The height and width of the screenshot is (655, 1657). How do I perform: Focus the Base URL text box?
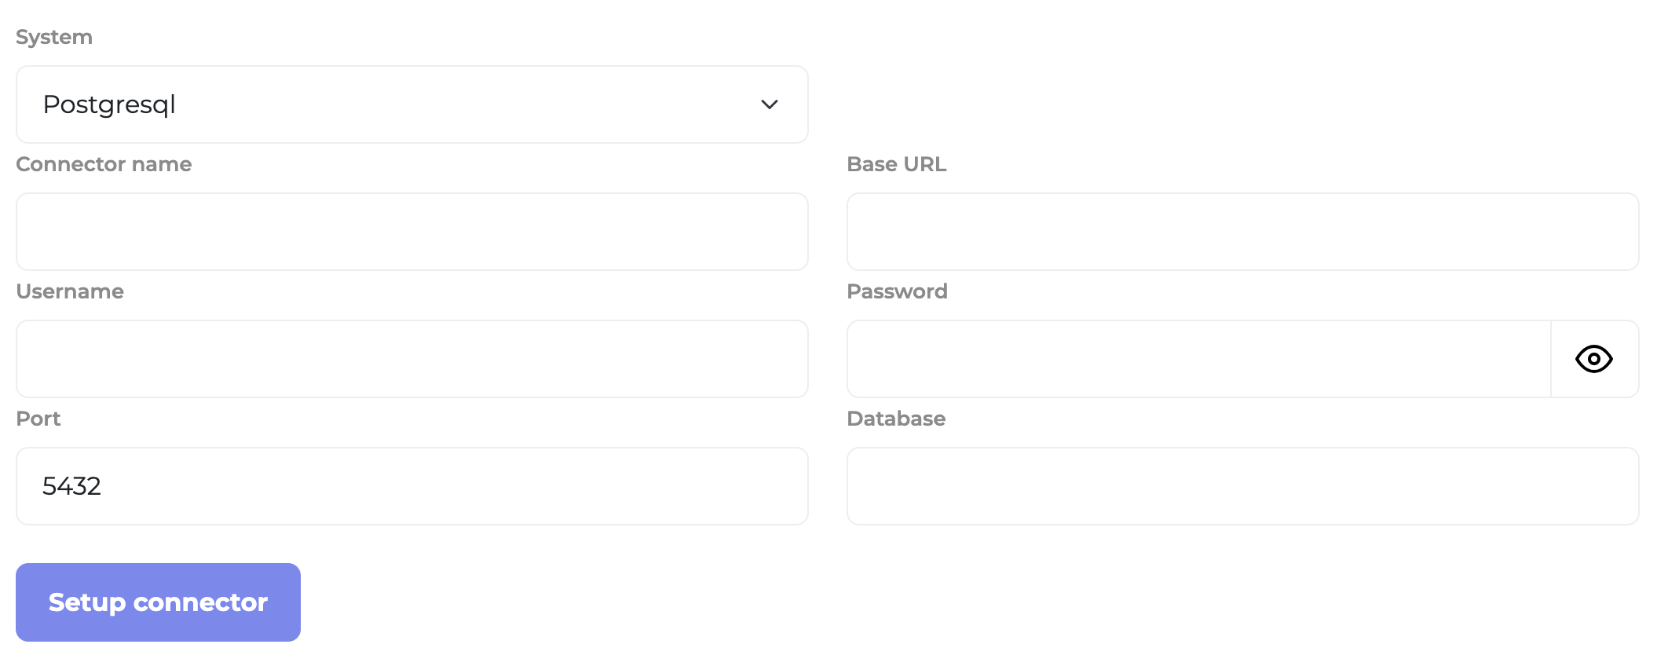click(x=1242, y=232)
